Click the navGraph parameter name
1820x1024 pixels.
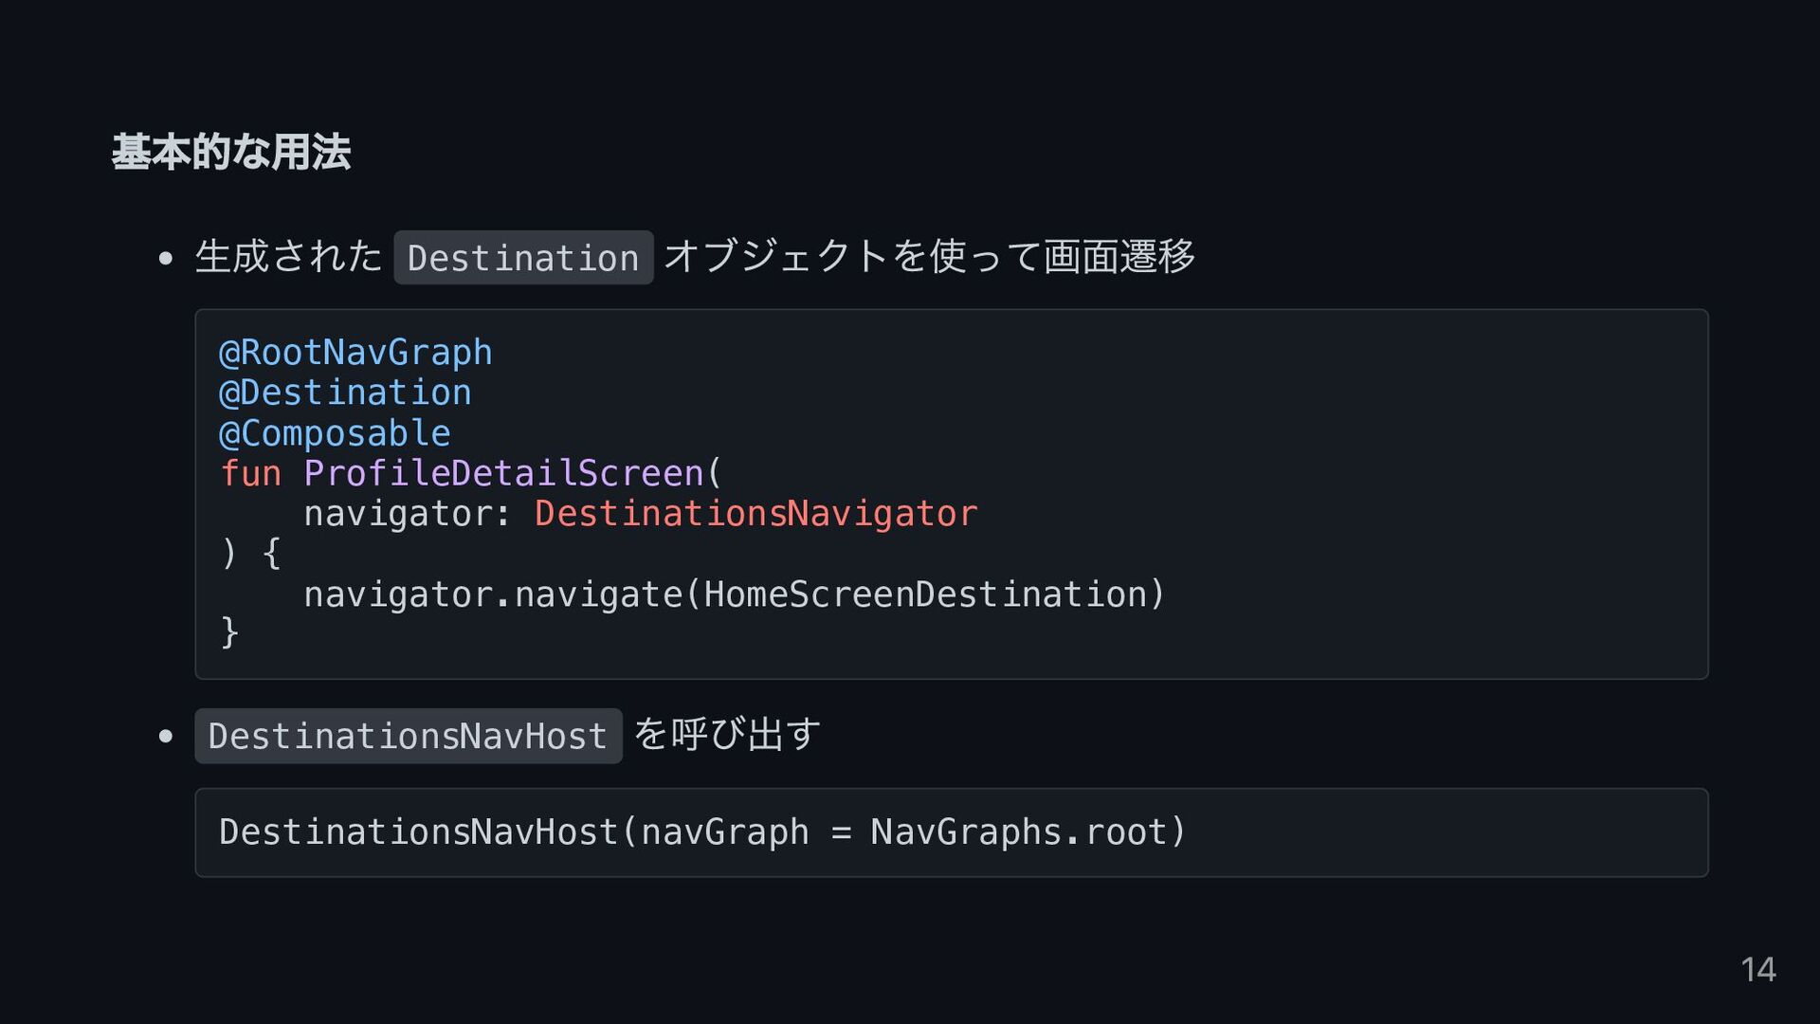coord(725,832)
